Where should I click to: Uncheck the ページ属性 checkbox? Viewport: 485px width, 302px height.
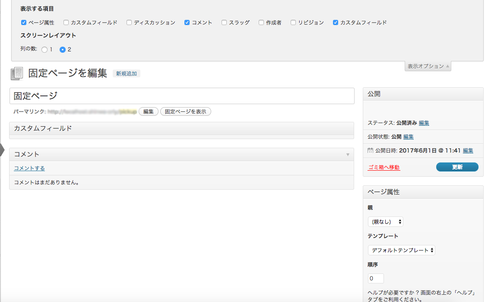(x=24, y=22)
